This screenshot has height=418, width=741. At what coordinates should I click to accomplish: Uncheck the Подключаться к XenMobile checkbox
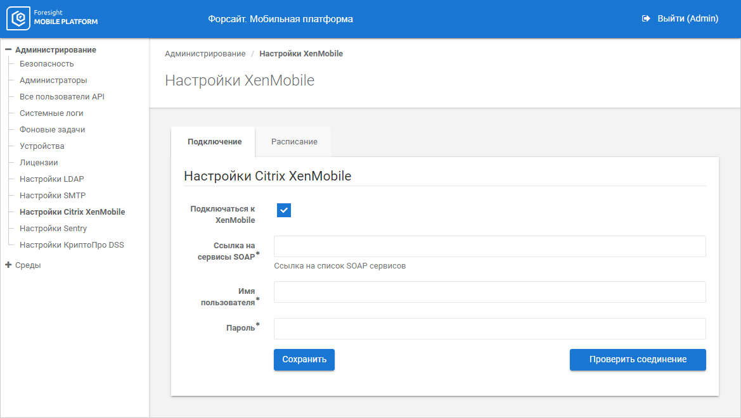coord(284,210)
